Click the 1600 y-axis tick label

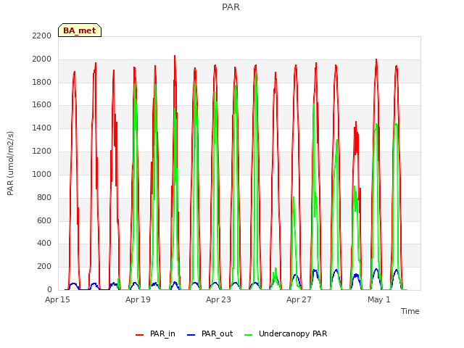(x=42, y=104)
